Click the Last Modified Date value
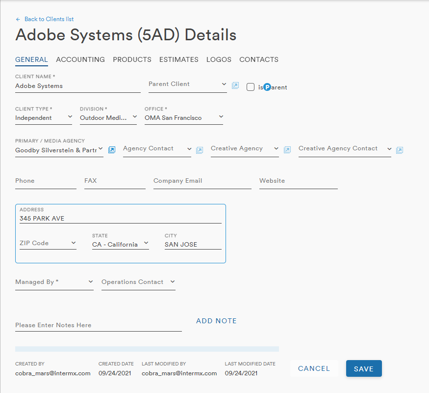 point(241,373)
